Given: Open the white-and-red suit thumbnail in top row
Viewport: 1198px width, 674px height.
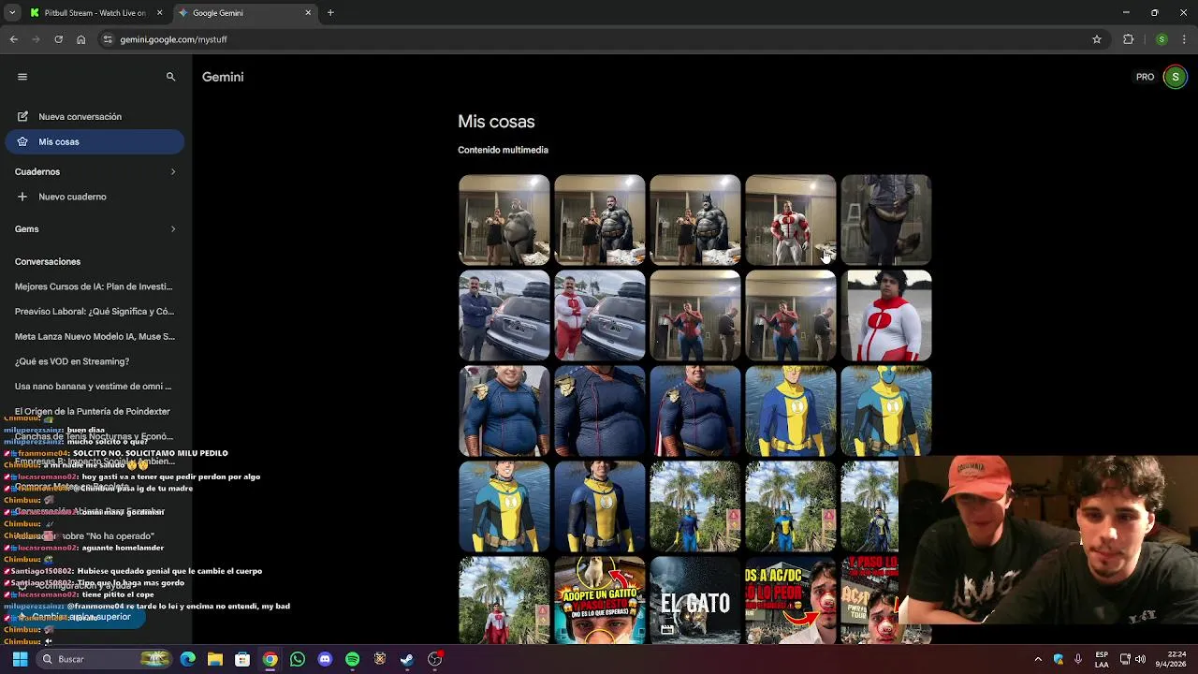Looking at the screenshot, I should tap(791, 220).
